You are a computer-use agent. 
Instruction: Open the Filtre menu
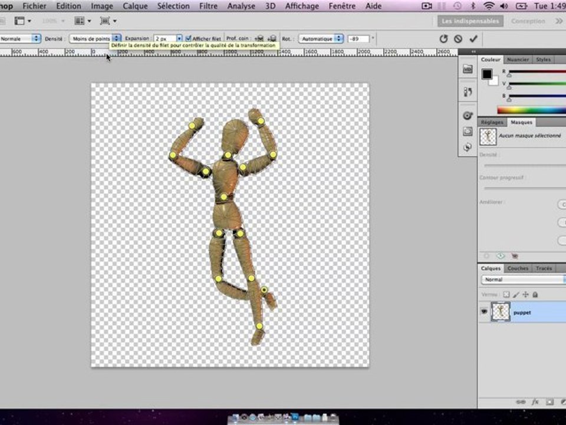[x=208, y=6]
